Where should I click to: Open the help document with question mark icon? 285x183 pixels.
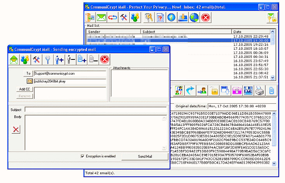160,17
